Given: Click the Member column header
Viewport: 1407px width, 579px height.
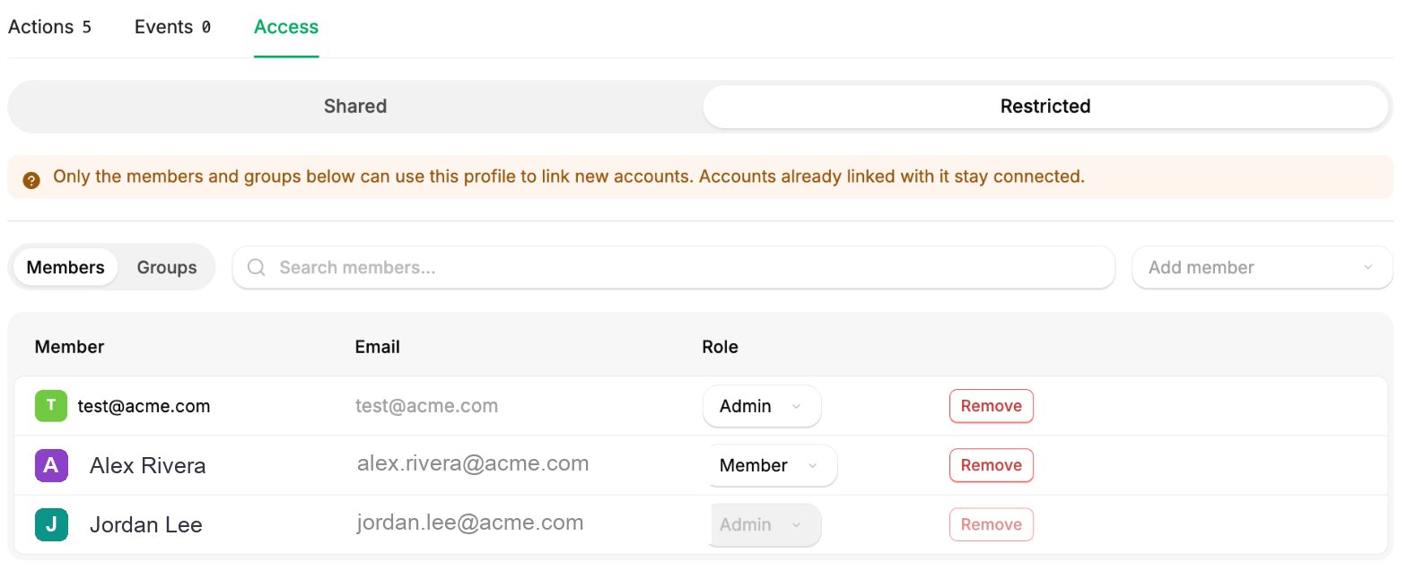Looking at the screenshot, I should (x=70, y=347).
